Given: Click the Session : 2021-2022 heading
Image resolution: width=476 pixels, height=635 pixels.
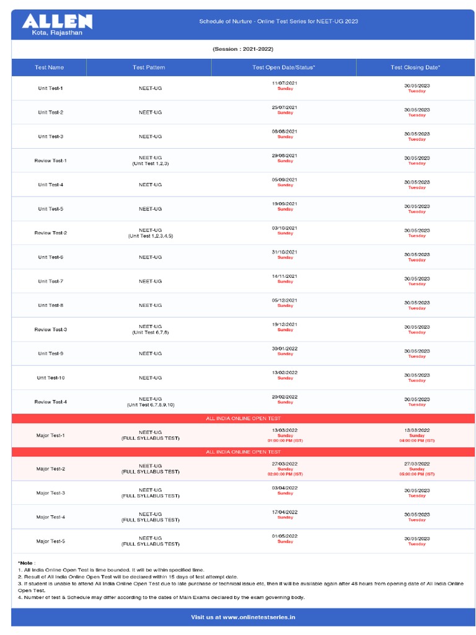Looking at the screenshot, I should click(243, 49).
